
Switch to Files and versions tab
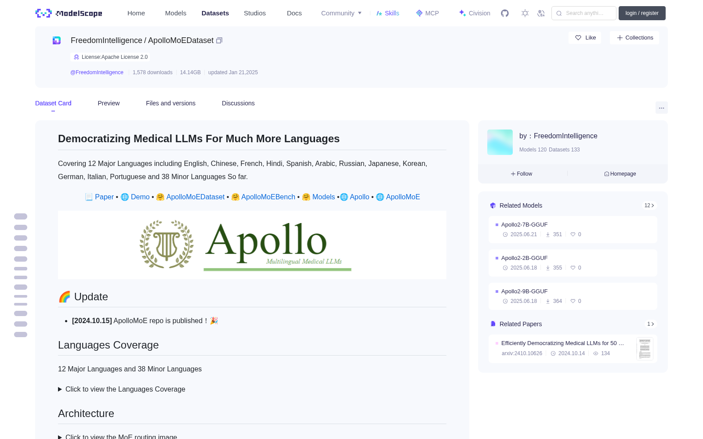pyautogui.click(x=170, y=103)
